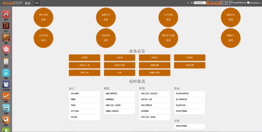Click the 库存查询 search field

coord(200,3)
